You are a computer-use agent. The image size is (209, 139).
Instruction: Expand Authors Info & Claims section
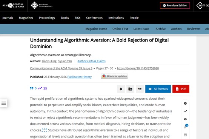[91, 61]
